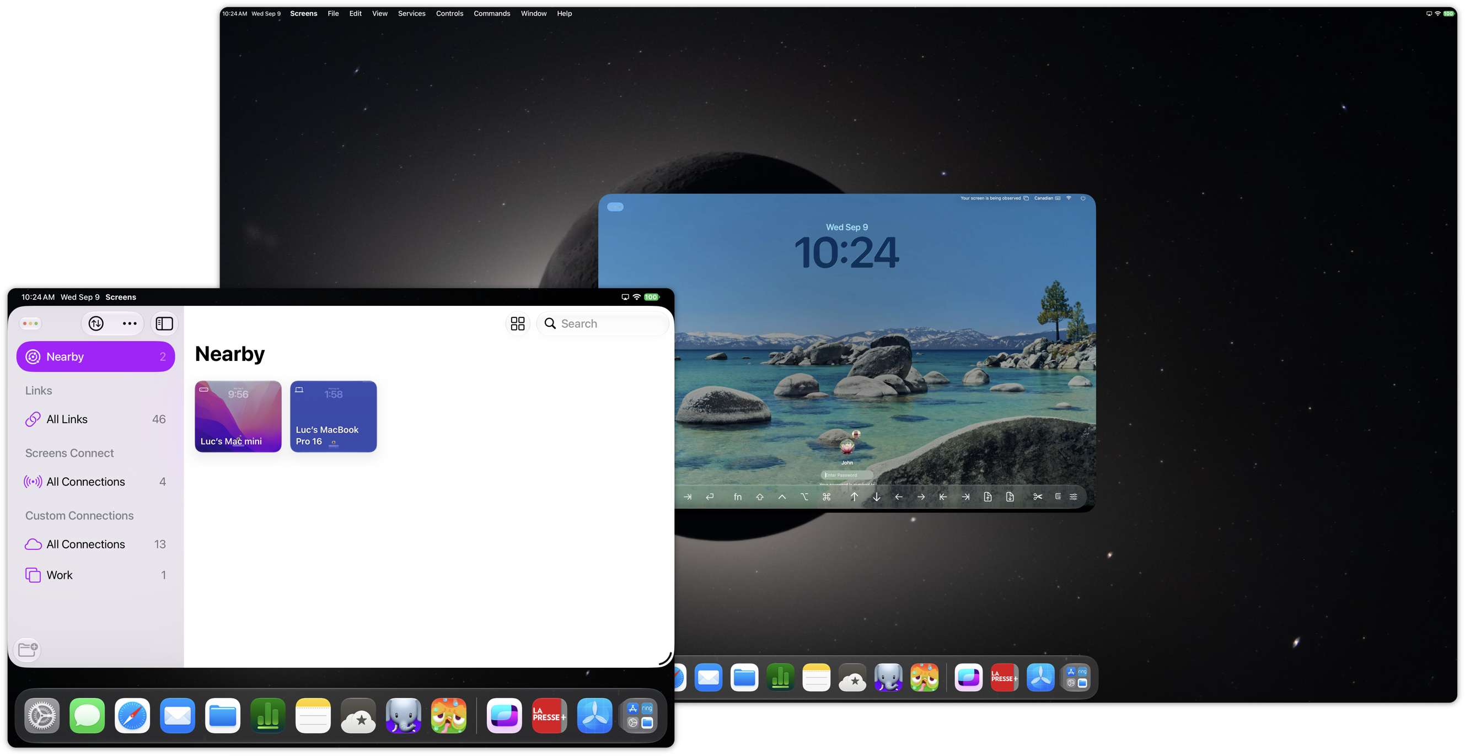Click the keyboard list icon next to scissors

[x=1058, y=496]
